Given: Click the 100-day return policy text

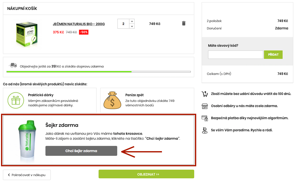Looking at the screenshot, I should (251, 94).
